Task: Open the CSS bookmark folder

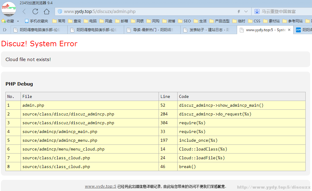Action: click(x=254, y=21)
